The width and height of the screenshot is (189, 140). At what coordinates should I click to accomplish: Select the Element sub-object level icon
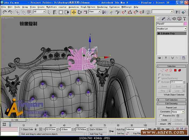click(x=180, y=70)
